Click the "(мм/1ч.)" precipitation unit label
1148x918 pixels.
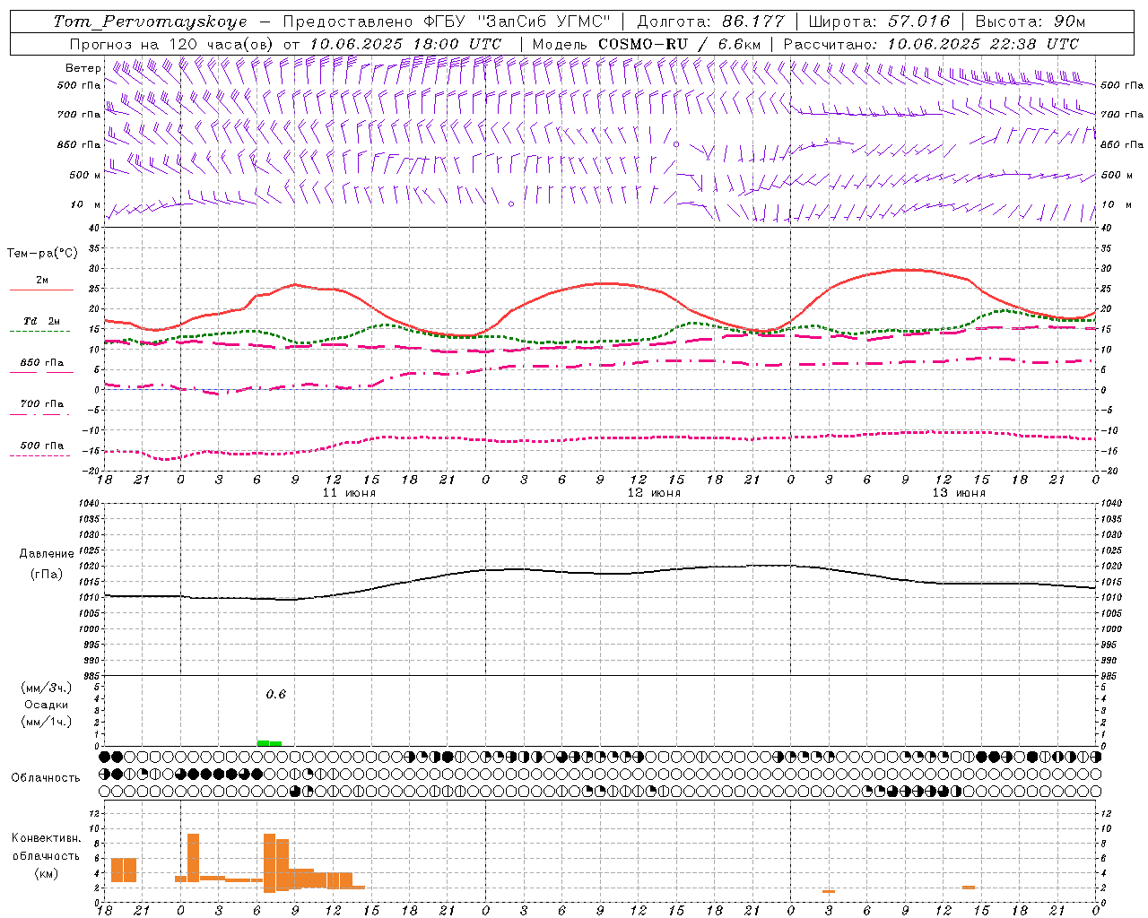click(x=46, y=722)
